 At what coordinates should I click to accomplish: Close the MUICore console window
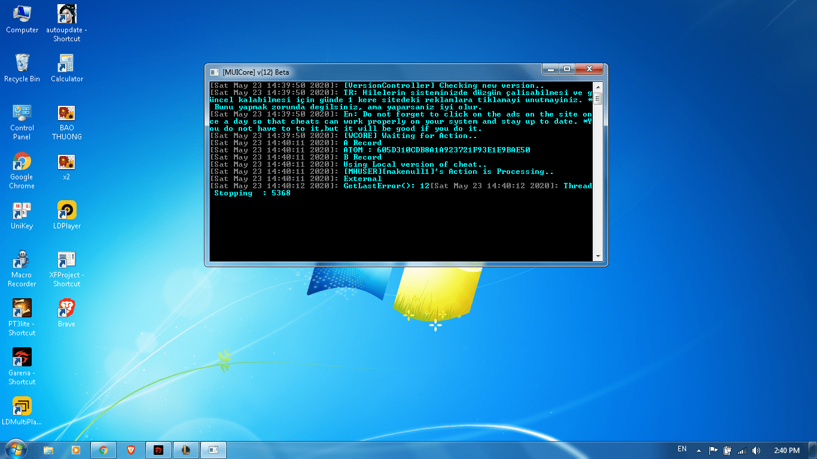[590, 69]
